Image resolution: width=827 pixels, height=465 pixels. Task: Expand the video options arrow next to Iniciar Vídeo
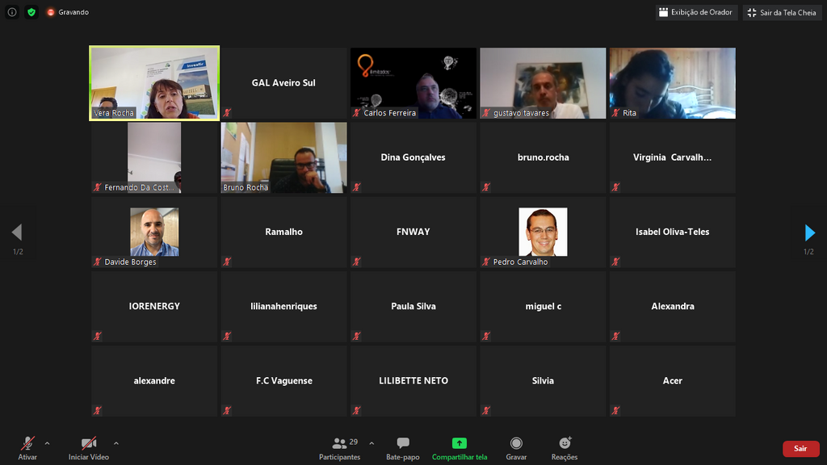116,443
